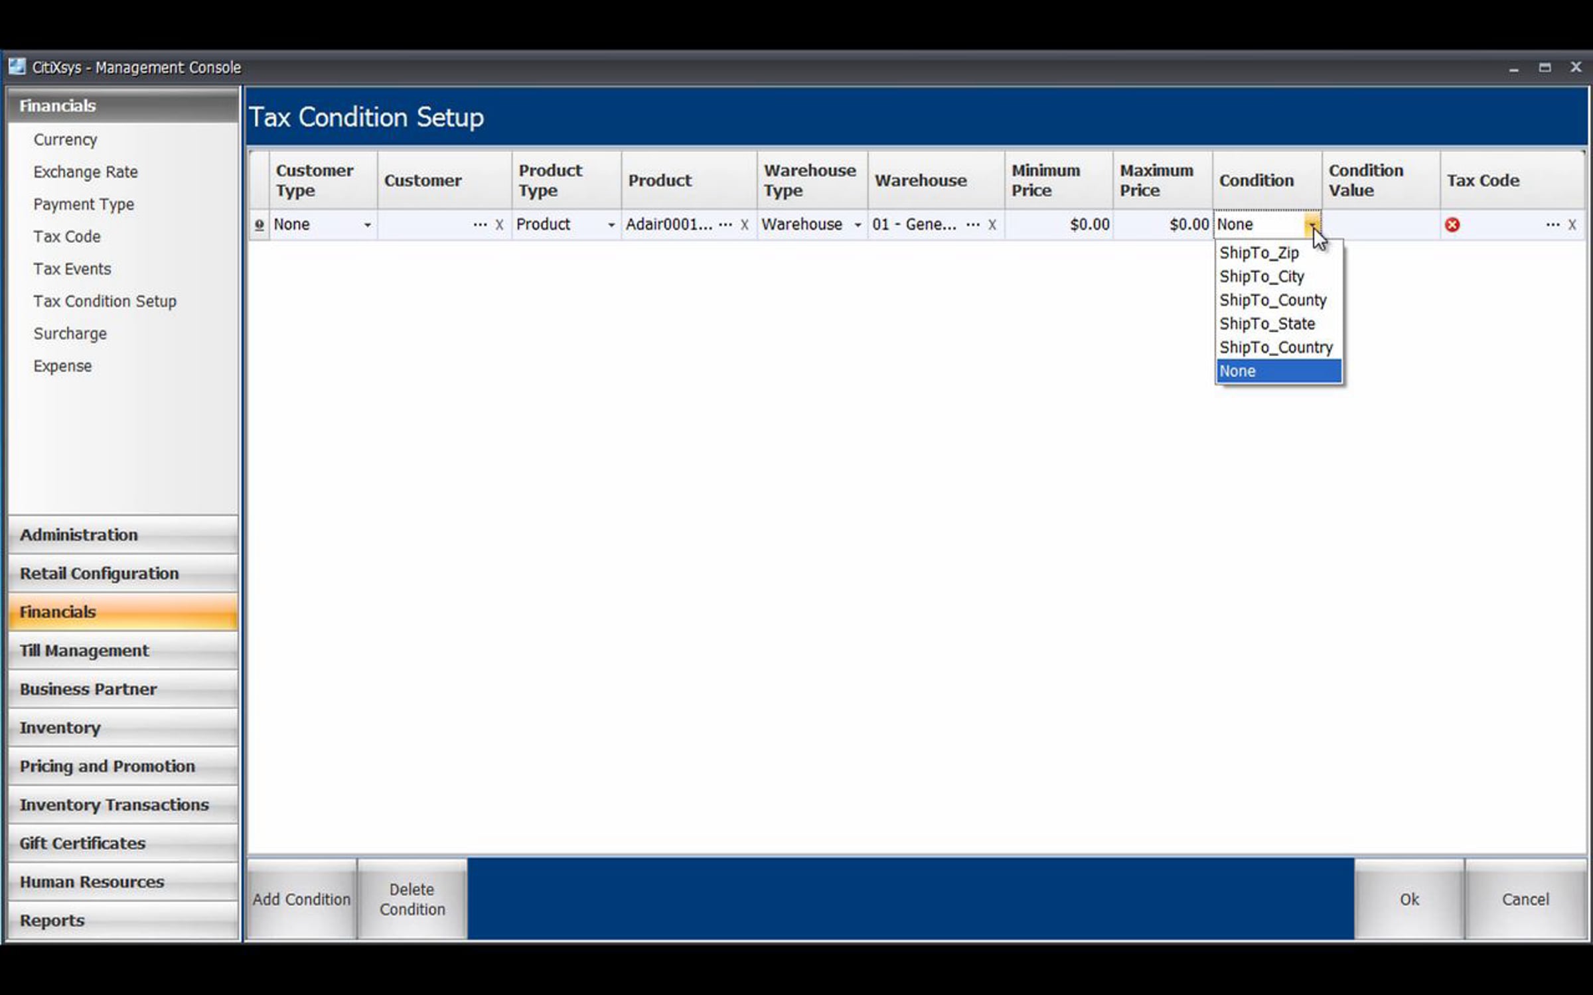Click red error icon in Tax Code
1593x995 pixels.
pos(1452,225)
